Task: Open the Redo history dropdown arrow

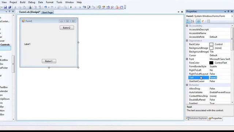Action: 55,7
